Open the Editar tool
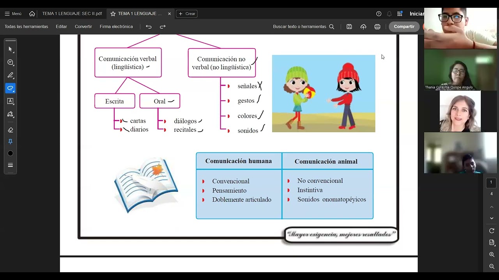The width and height of the screenshot is (499, 280). tap(61, 26)
